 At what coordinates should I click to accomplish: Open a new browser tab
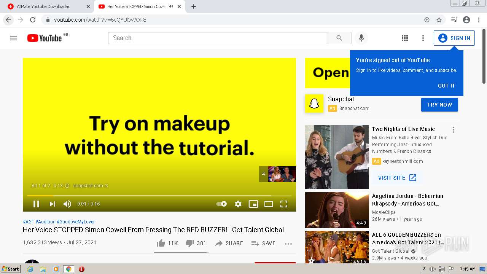click(194, 6)
